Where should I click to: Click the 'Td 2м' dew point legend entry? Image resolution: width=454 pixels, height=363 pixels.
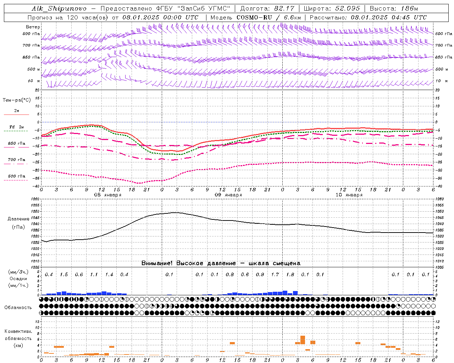pos(17,127)
